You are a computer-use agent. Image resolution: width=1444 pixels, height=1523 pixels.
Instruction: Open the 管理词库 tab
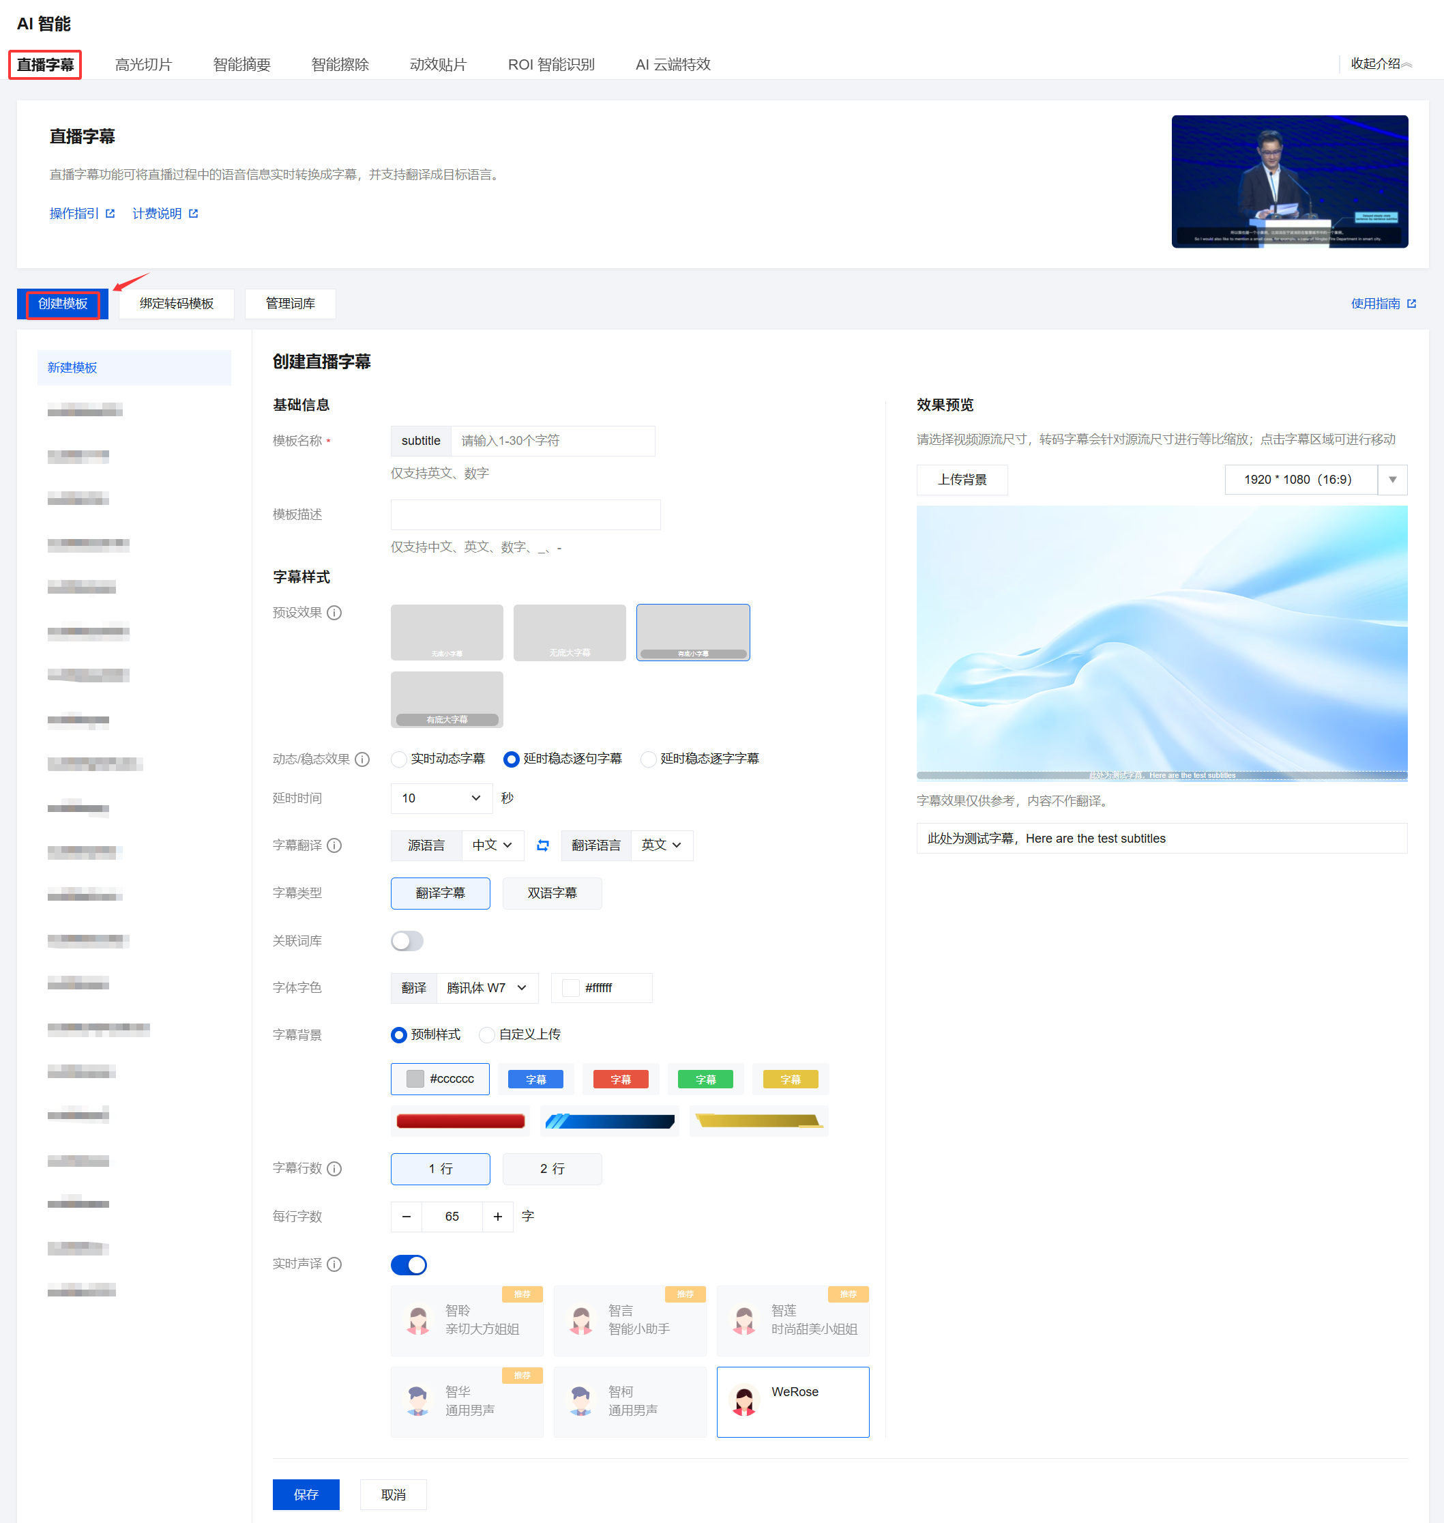pyautogui.click(x=290, y=304)
